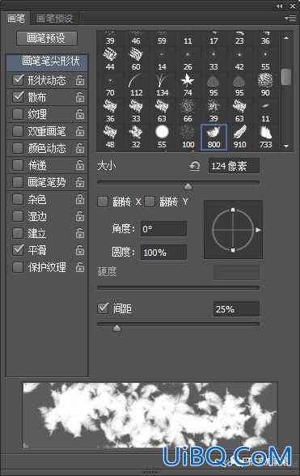Viewport: 300px width, 476px height.
Task: Uncheck the 平滑 checkbox
Action: click(18, 250)
